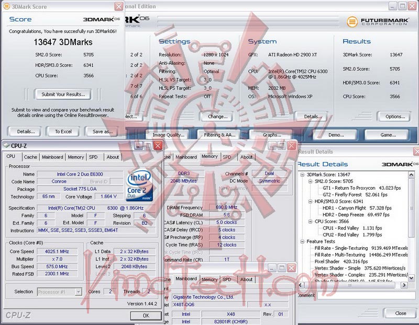Viewport: 419px width, 325px height.
Task: Switch to About tab in front CPU-Z
Action: (113, 157)
